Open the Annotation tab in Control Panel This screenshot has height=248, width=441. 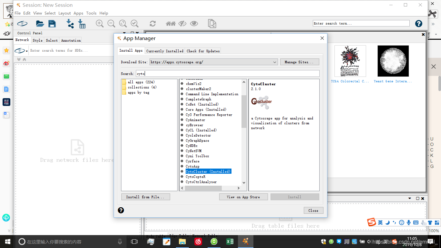(71, 40)
